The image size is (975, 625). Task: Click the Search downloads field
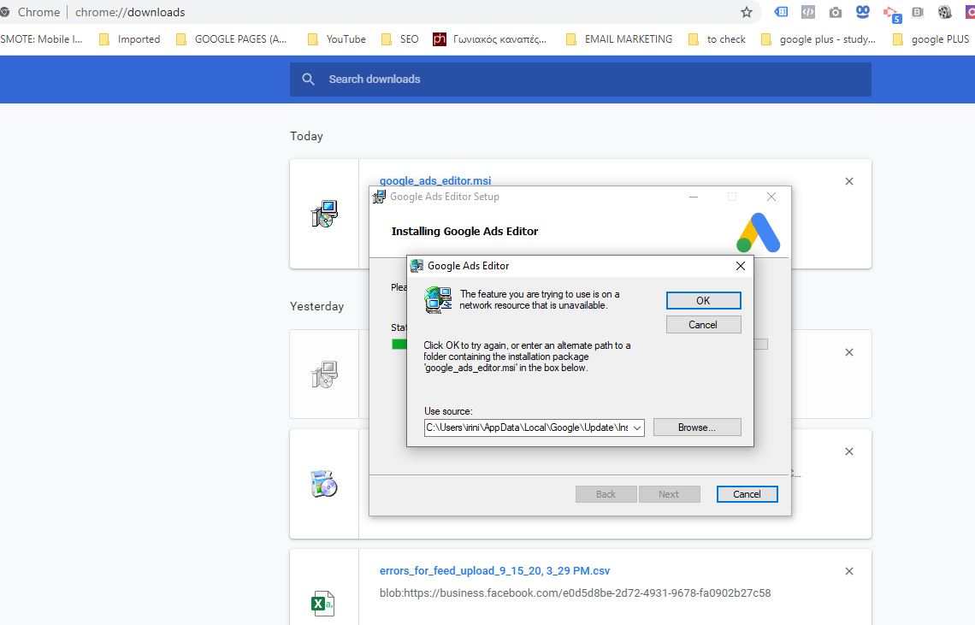tap(580, 79)
